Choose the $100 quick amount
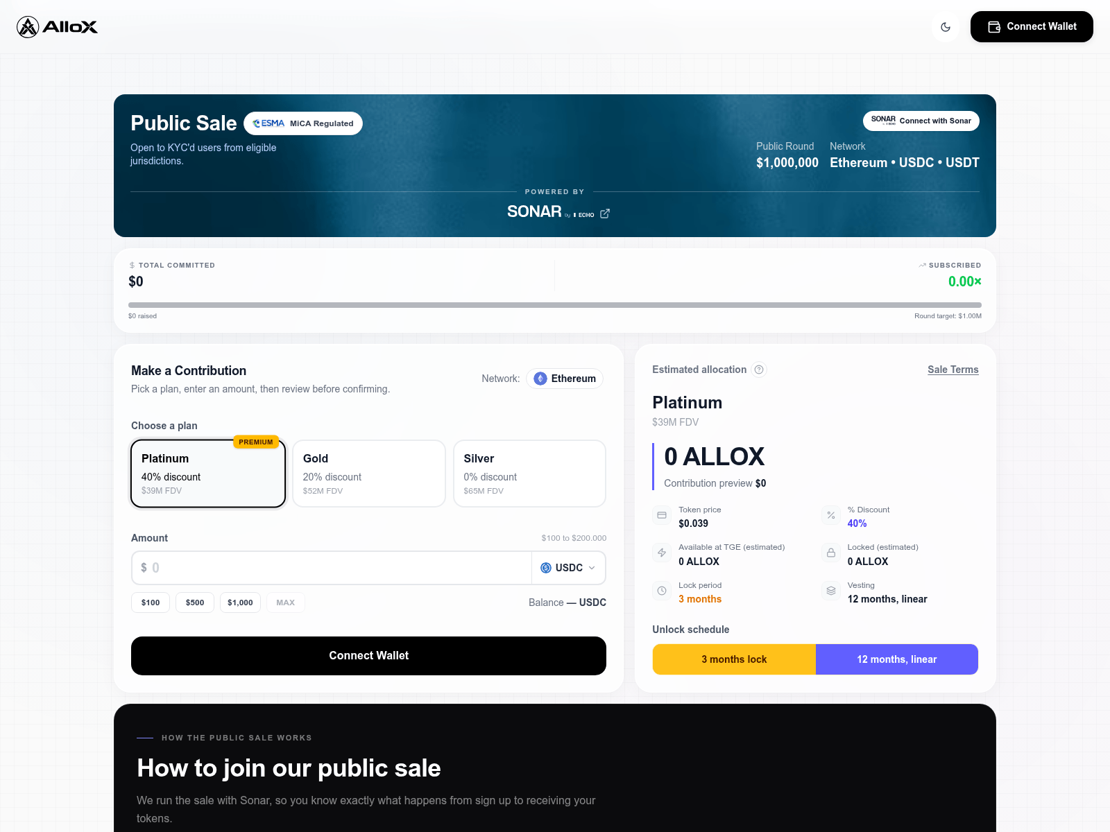Screen dimensions: 1110x832 point(151,603)
